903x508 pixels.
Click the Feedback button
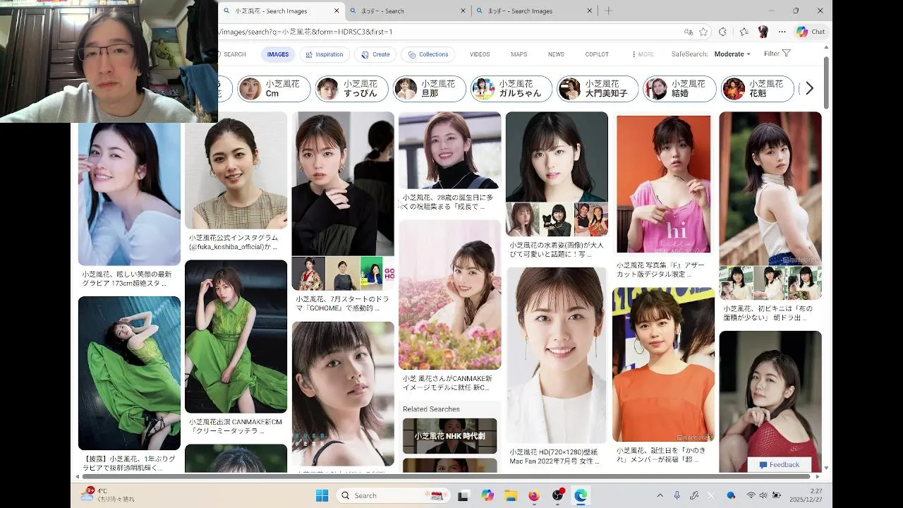779,465
